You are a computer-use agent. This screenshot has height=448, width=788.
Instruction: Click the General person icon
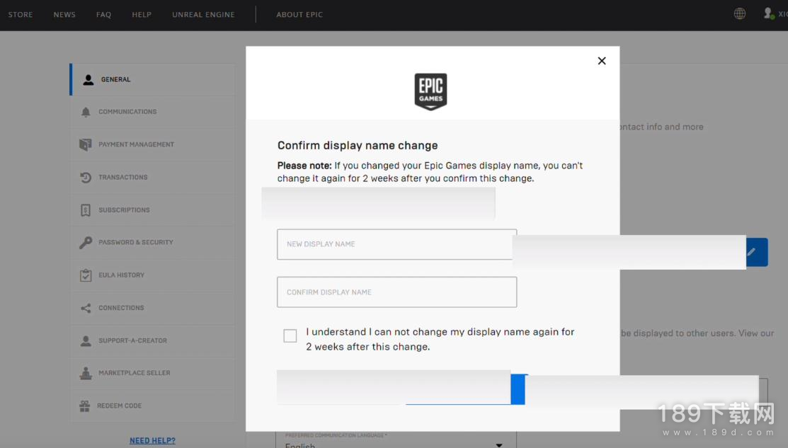[x=88, y=79]
